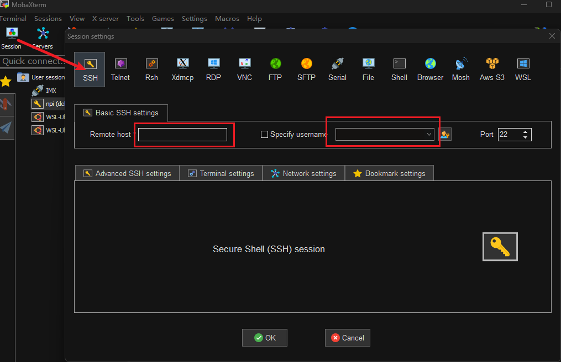Select the WSL session type

[x=523, y=70]
